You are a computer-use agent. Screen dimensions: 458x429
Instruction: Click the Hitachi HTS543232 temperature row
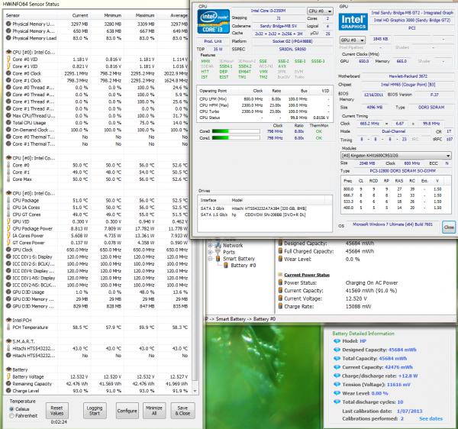(96, 348)
